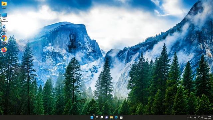This screenshot has width=213, height=120.
Task: Launch Firefox from the desktop
Action: pos(4,50)
